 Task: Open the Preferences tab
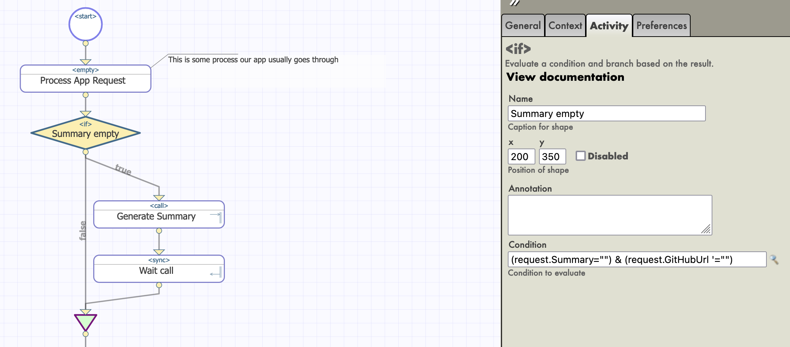click(661, 26)
